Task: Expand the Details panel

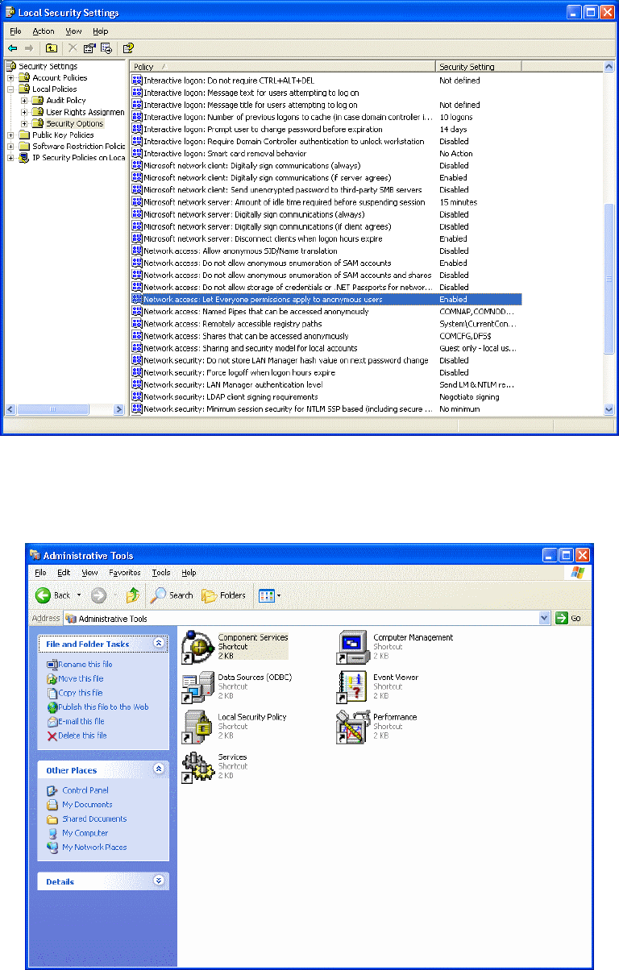Action: 159,881
